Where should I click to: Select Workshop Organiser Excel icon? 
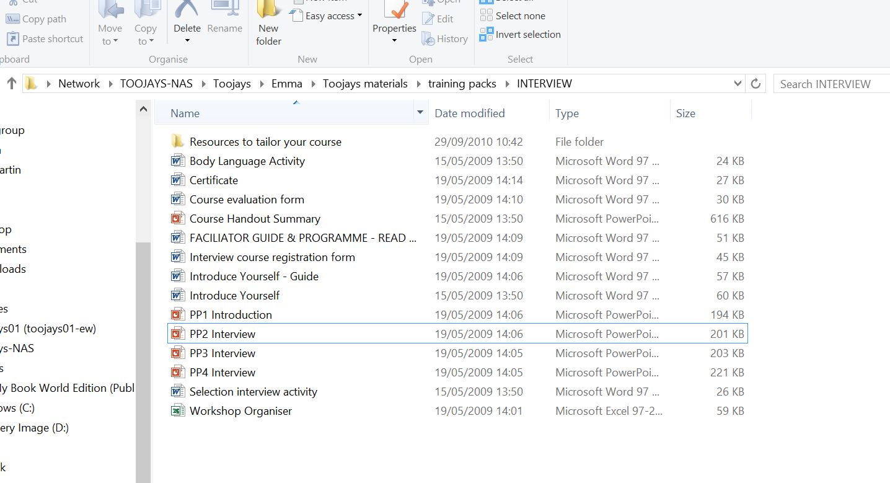tap(177, 410)
